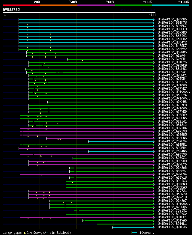Open the hit UniRef100_B9HBG7

point(172,26)
